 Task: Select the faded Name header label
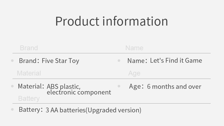coord(134,48)
